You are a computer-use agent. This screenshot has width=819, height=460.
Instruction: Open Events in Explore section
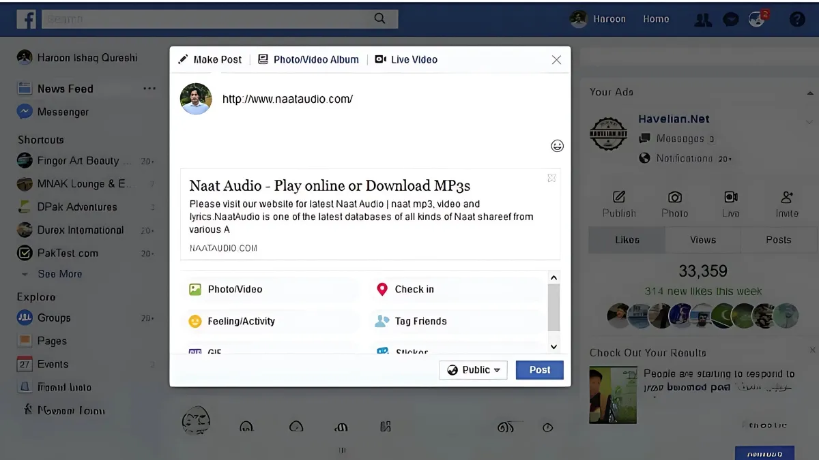tap(42, 364)
